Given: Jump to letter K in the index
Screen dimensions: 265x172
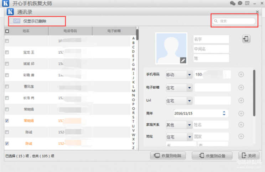Looking at the screenshot, I should (133, 82).
